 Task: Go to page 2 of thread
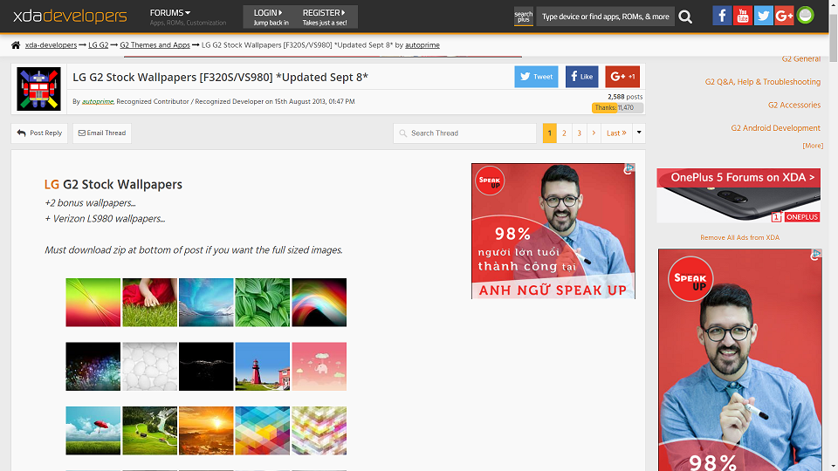coord(564,133)
